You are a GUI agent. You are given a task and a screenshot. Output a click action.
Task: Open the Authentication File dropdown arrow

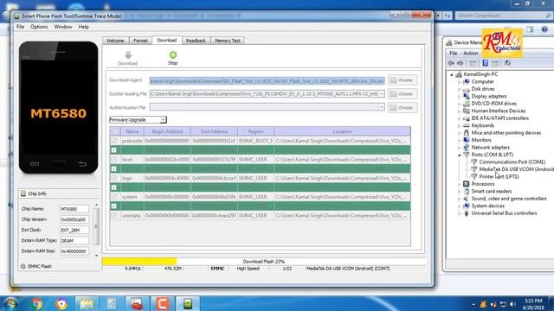coord(381,107)
